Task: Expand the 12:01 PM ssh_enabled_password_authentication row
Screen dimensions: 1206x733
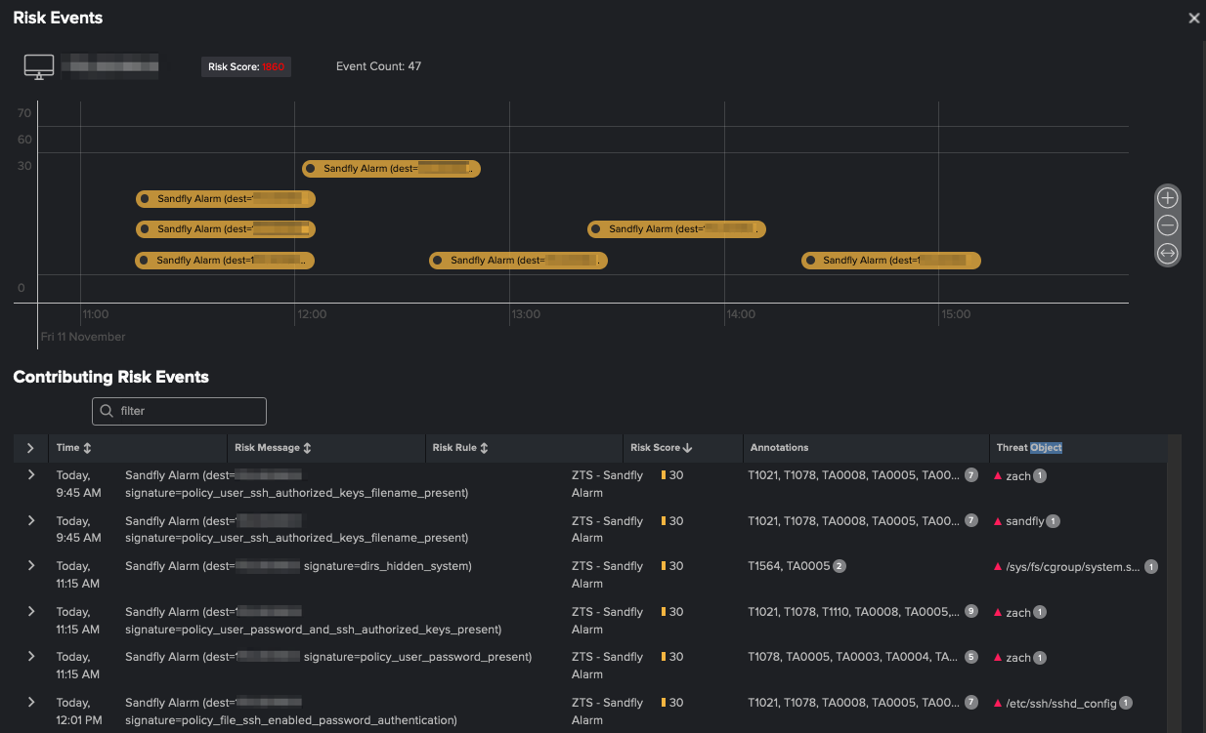Action: 30,702
